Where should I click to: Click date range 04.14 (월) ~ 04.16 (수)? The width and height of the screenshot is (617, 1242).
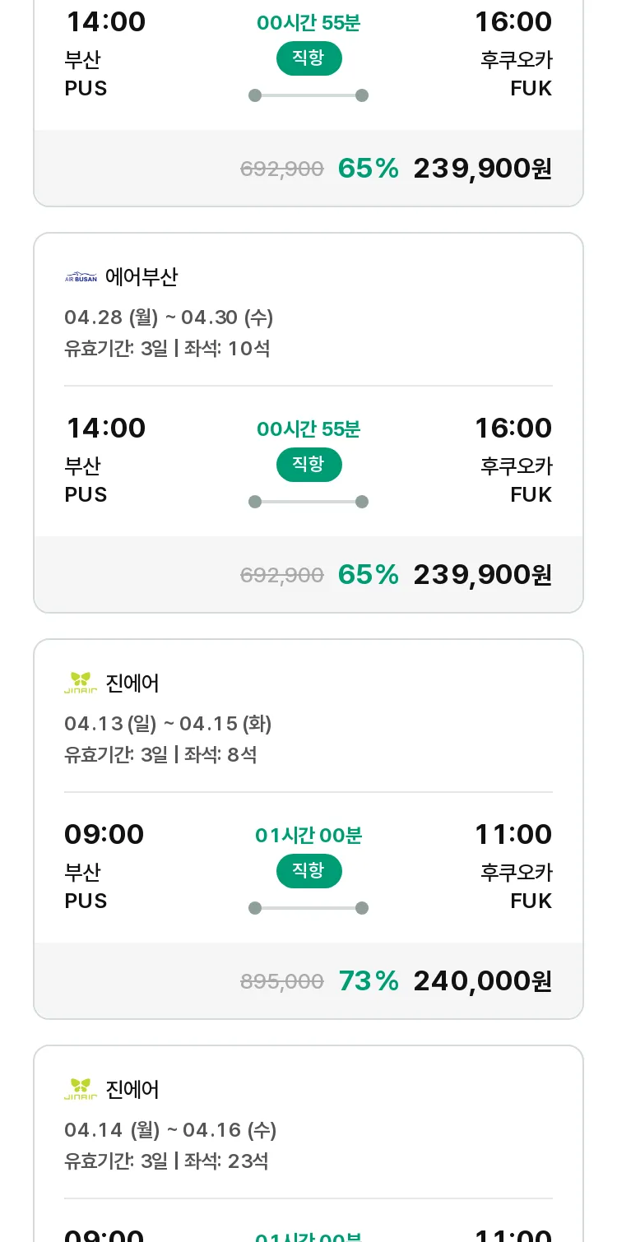click(x=170, y=1130)
